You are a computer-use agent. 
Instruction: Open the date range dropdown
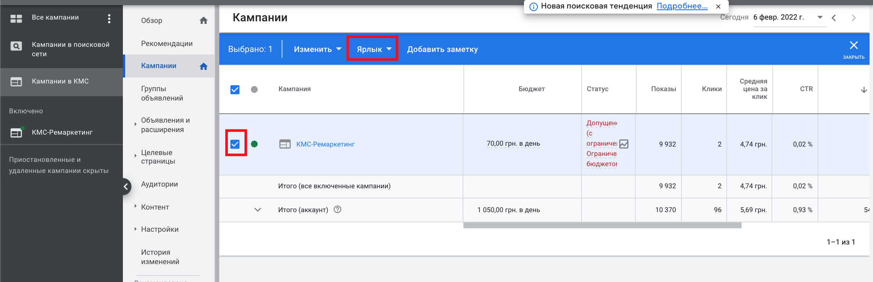tap(820, 17)
